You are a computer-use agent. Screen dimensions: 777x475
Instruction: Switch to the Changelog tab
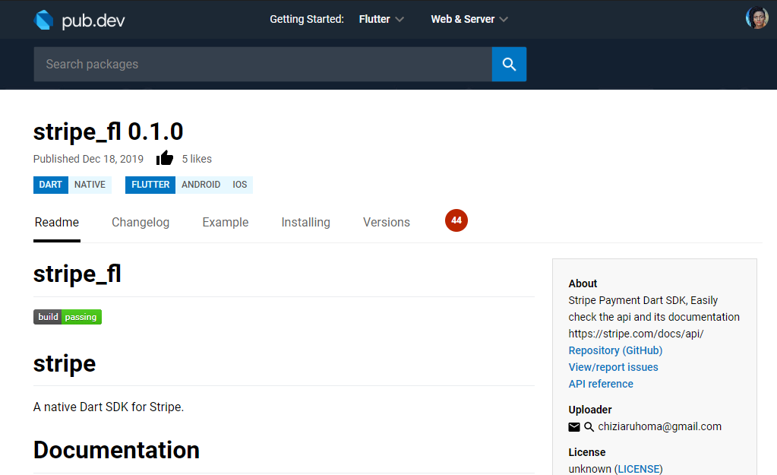coord(141,222)
